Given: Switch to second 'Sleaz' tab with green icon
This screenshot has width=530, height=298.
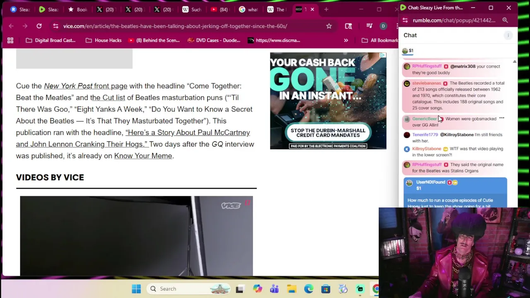Looking at the screenshot, I should click(49, 9).
